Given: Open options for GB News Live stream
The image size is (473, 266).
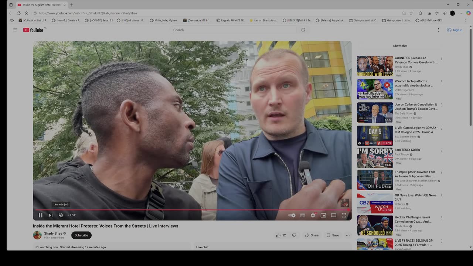Looking at the screenshot, I should pyautogui.click(x=442, y=196).
